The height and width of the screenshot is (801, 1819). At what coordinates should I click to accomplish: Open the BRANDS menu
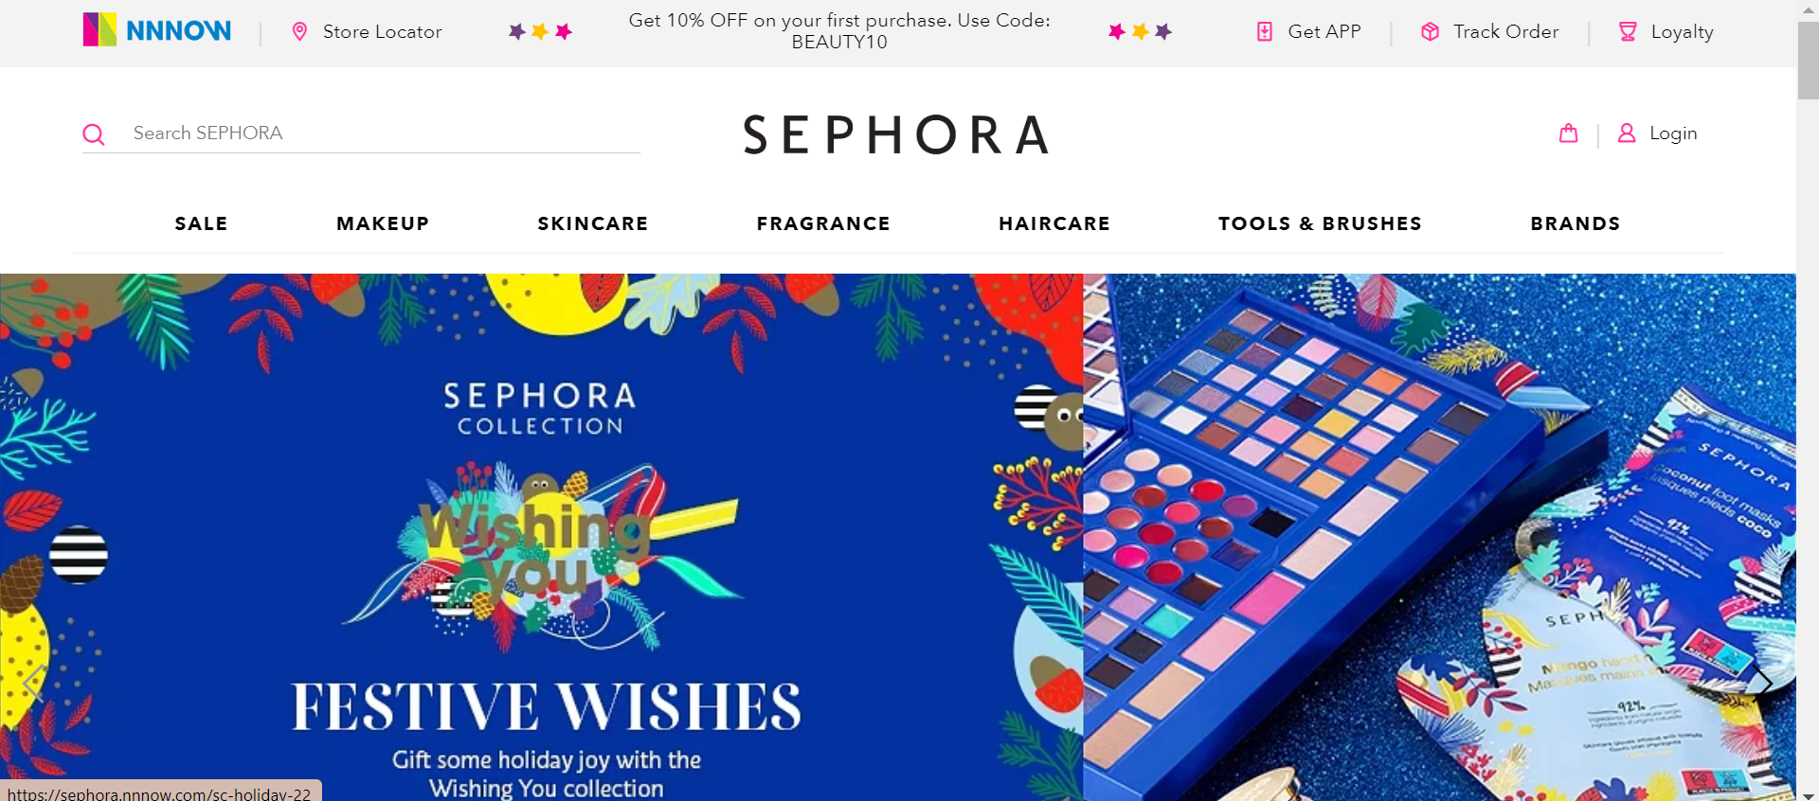click(x=1576, y=223)
